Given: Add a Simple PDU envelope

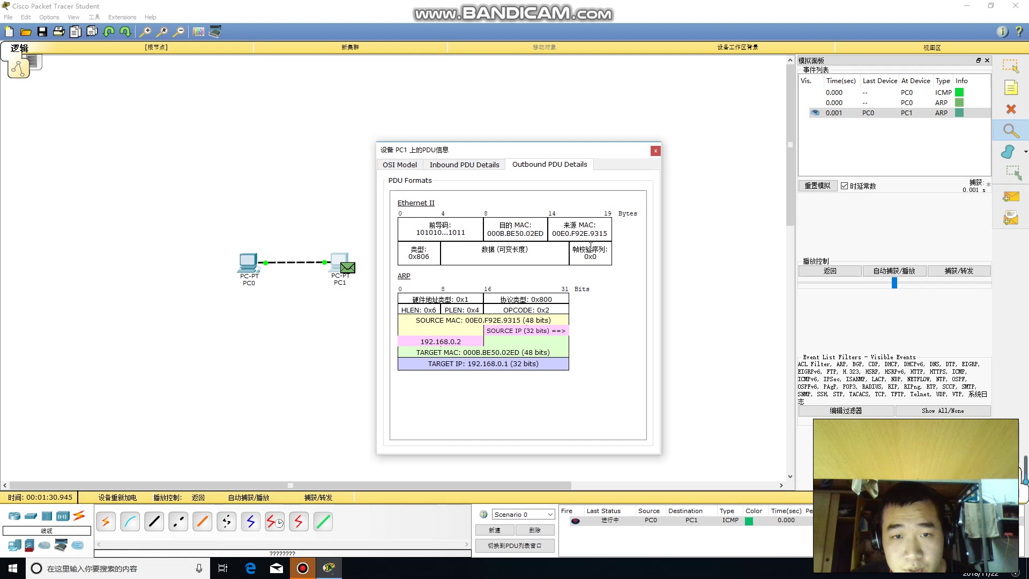Looking at the screenshot, I should (1011, 197).
